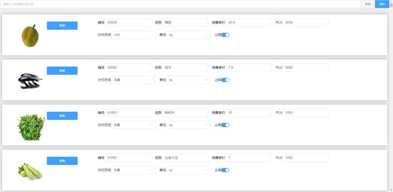Focus the top search input field

pyautogui.click(x=181, y=4)
